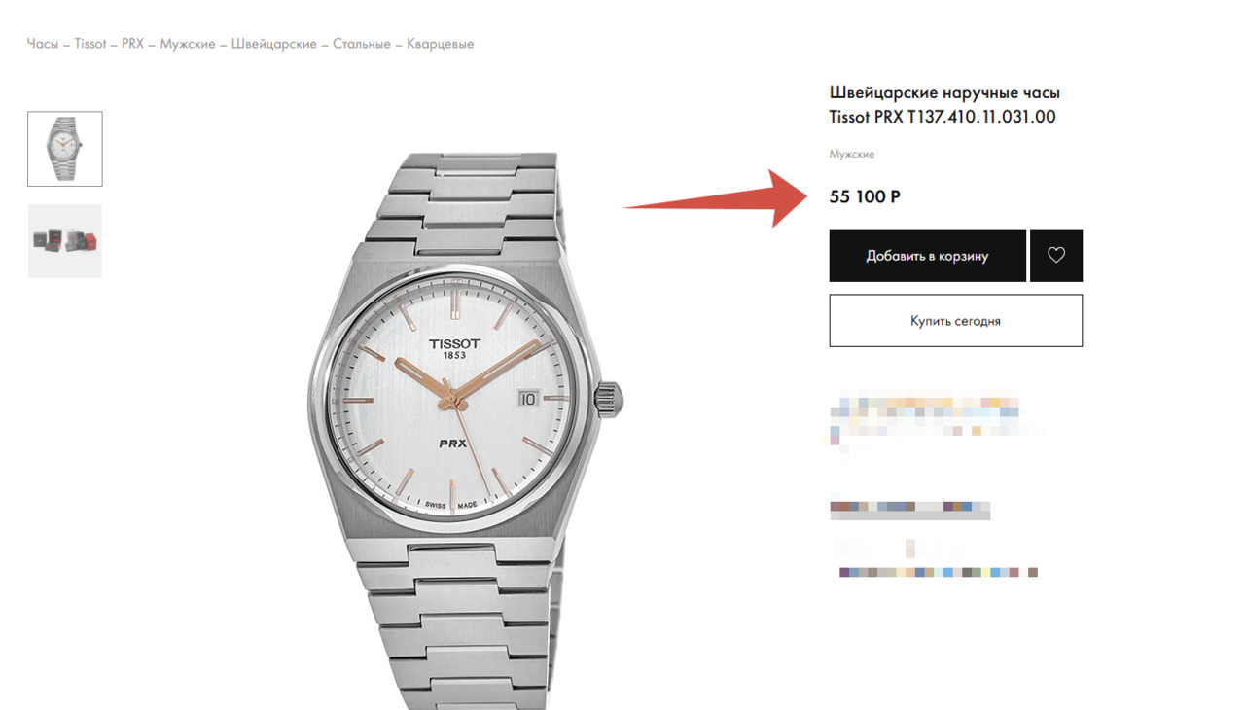Click the date window on watch dial

tap(528, 397)
